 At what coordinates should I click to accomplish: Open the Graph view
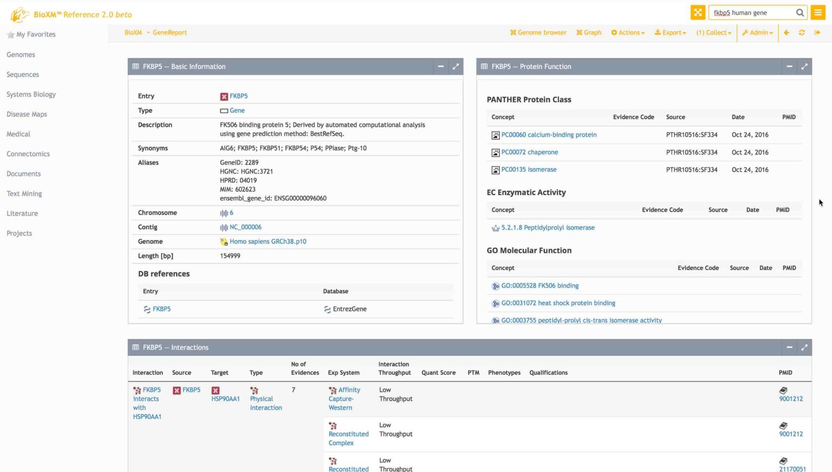[589, 33]
